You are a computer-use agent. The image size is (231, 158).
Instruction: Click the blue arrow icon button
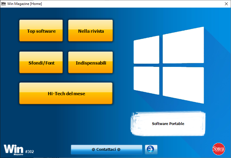click(151, 150)
